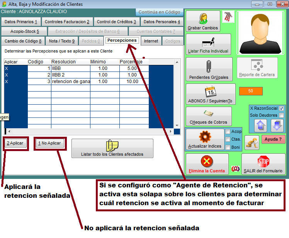This screenshot has height=238, width=289.
Task: Click porcentaje value 10.00
Action: click(134, 82)
